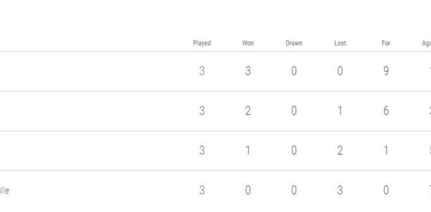
Task: Click the Won column header
Action: pos(248,43)
